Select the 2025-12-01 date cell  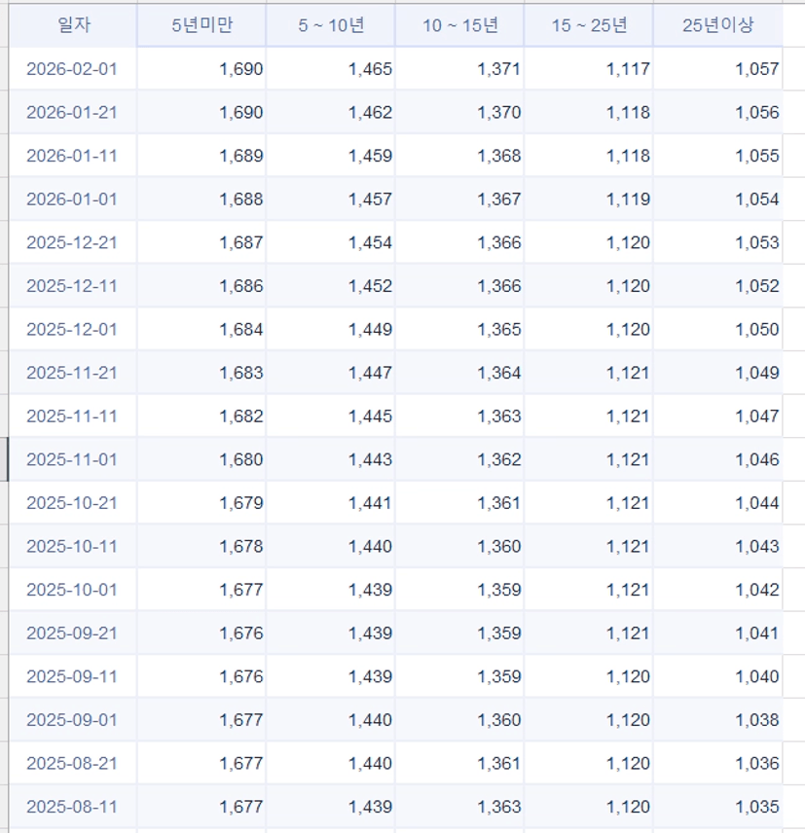[x=72, y=329]
